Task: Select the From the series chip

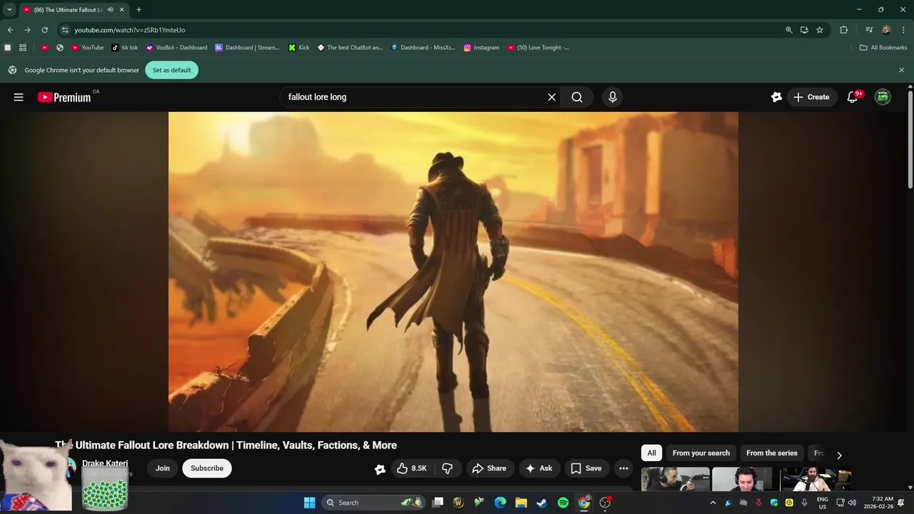Action: [772, 453]
